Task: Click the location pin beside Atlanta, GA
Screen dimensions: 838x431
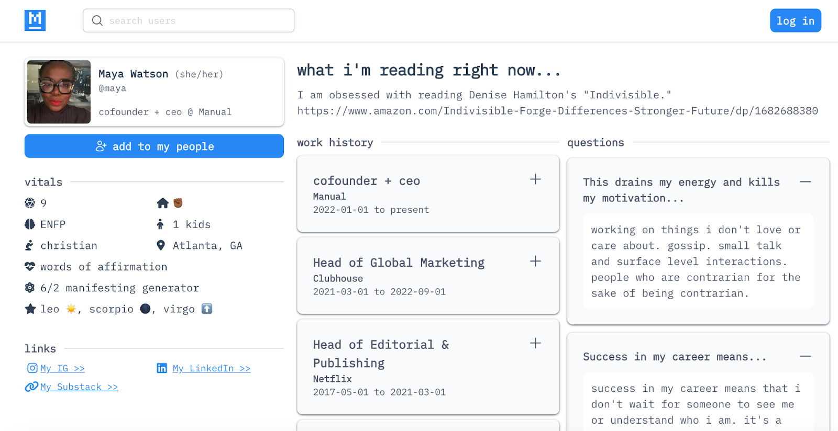Action: (x=161, y=245)
